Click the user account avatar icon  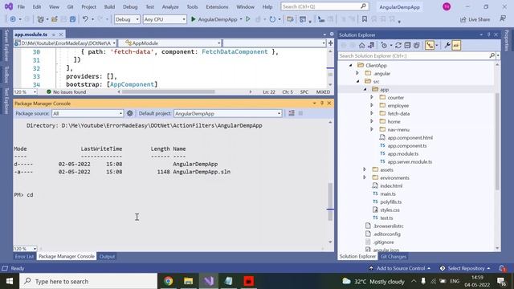pyautogui.click(x=447, y=6)
